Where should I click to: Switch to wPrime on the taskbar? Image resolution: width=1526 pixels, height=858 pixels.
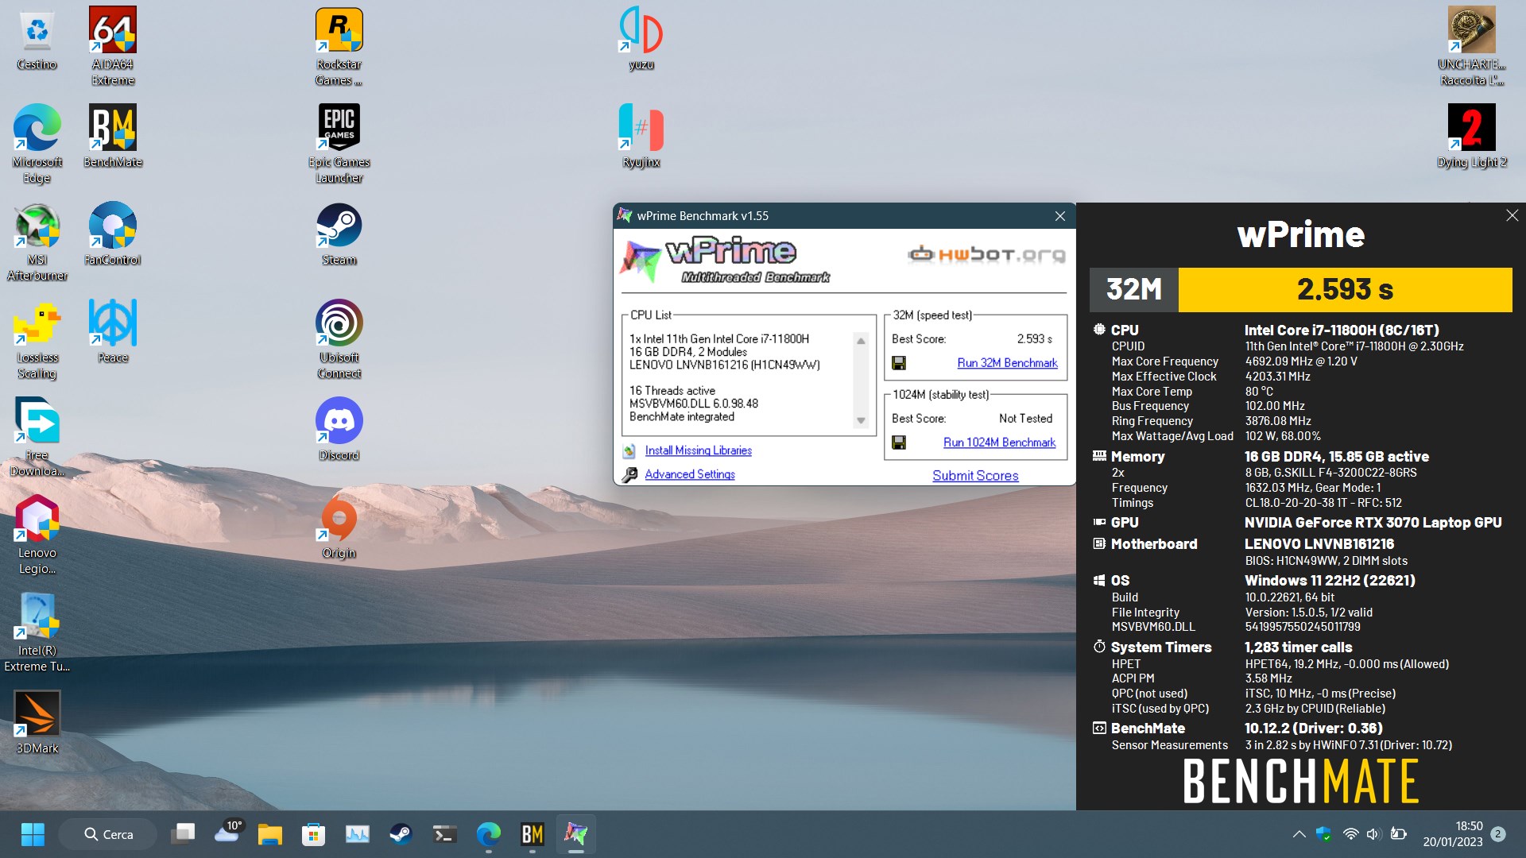pyautogui.click(x=575, y=834)
